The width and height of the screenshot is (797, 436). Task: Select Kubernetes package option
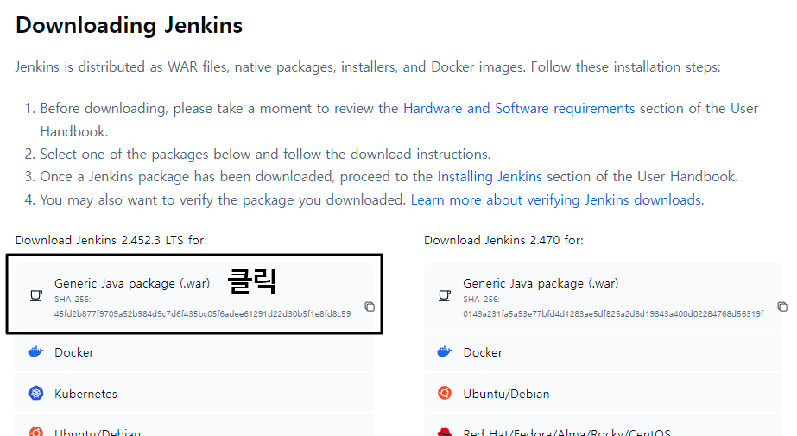[x=194, y=394]
